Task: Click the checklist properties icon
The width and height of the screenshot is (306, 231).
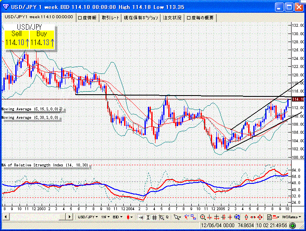Action: coord(269,217)
